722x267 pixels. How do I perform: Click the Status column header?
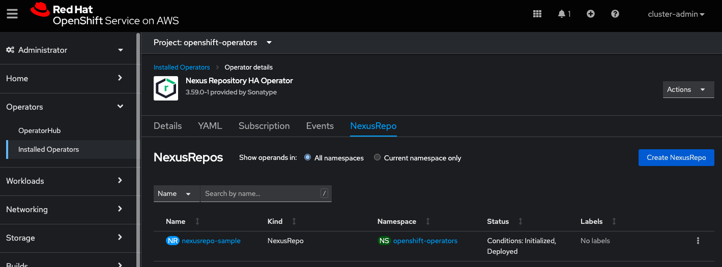pos(498,222)
